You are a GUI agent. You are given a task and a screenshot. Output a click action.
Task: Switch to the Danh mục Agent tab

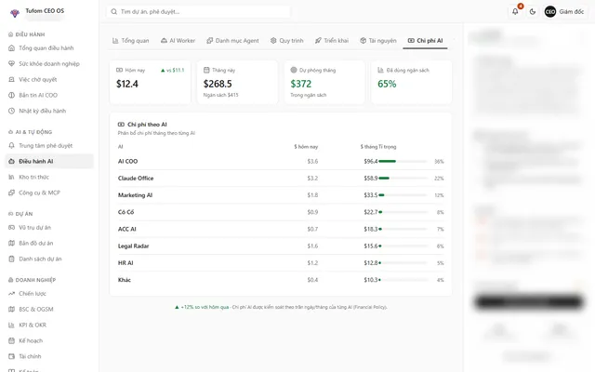[232, 41]
